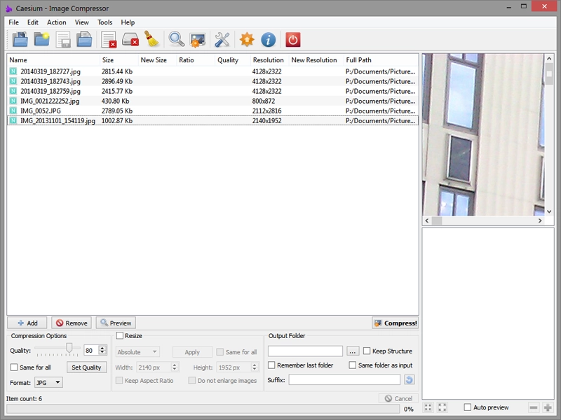The height and width of the screenshot is (420, 561).
Task: Click the compression progress bar
Action: [203, 409]
